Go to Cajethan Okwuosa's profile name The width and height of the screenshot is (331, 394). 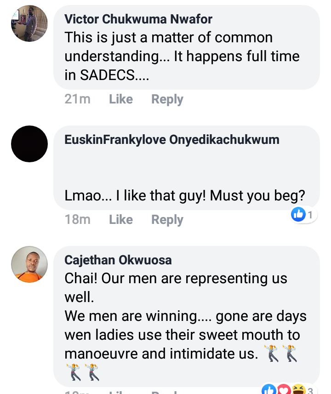point(118,260)
